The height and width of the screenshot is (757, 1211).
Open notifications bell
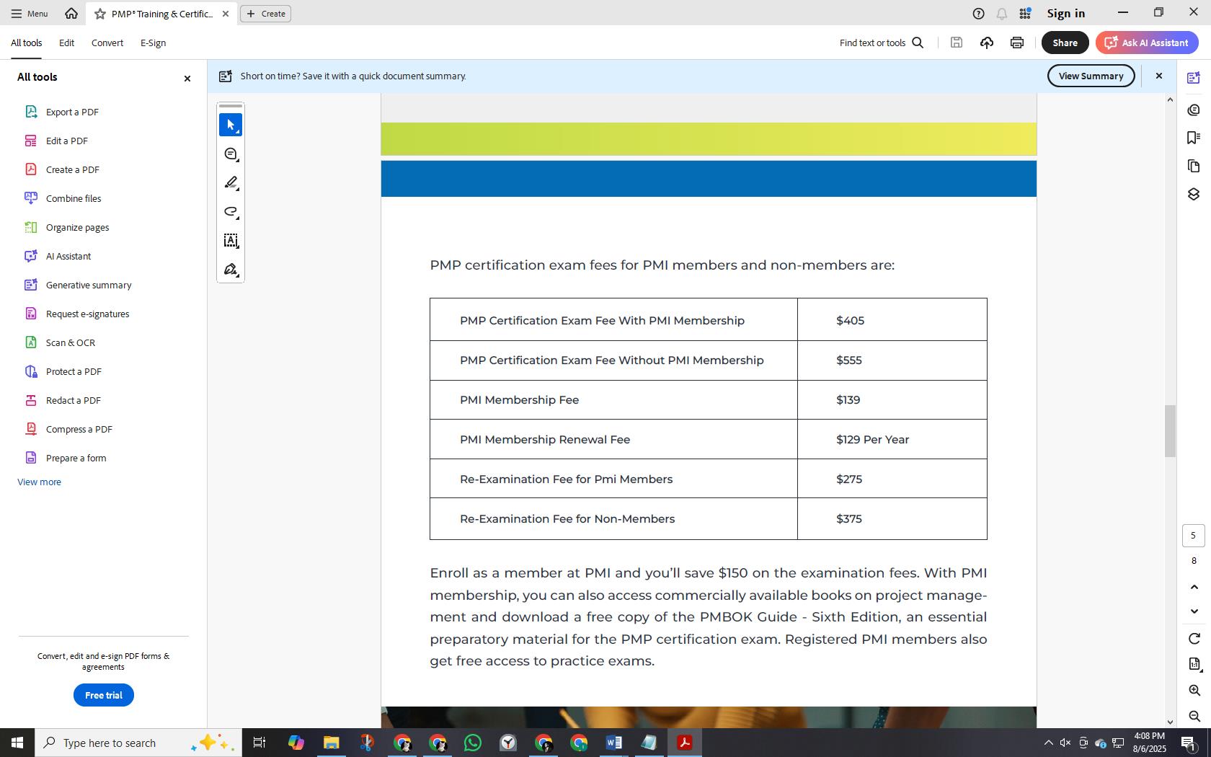tap(1002, 14)
